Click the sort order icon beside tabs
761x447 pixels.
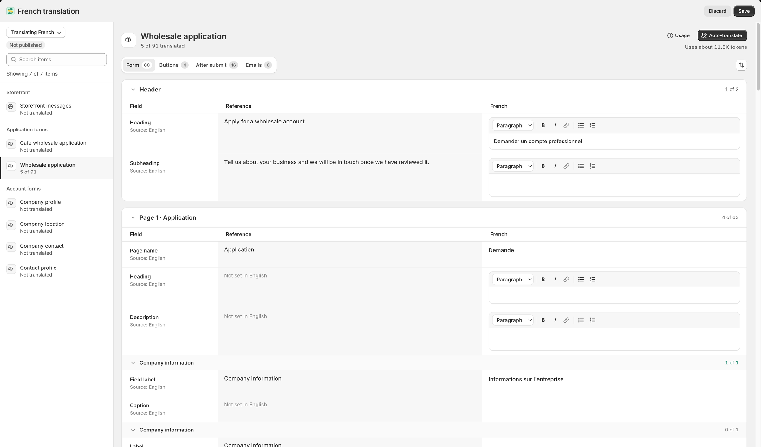click(x=741, y=65)
